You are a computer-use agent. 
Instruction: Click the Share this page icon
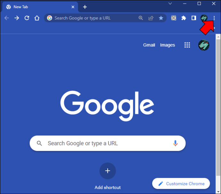[x=151, y=18]
